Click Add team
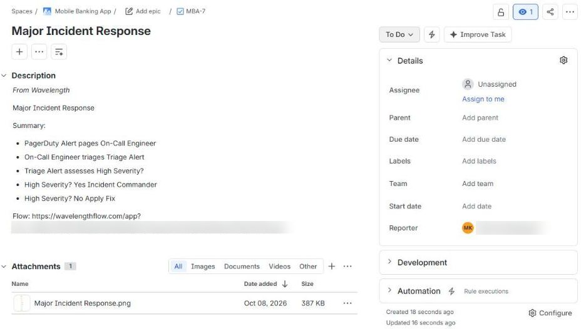581x329 pixels. point(478,184)
